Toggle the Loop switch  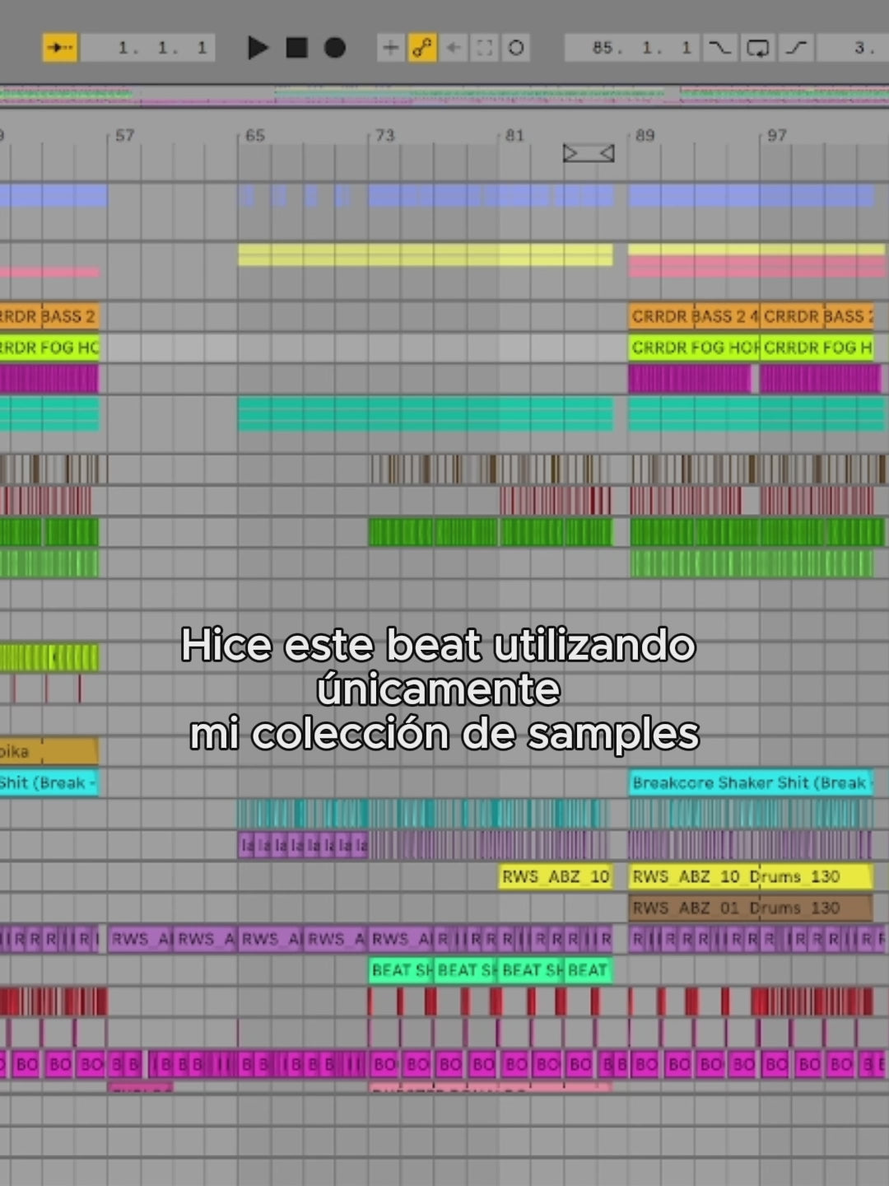757,48
